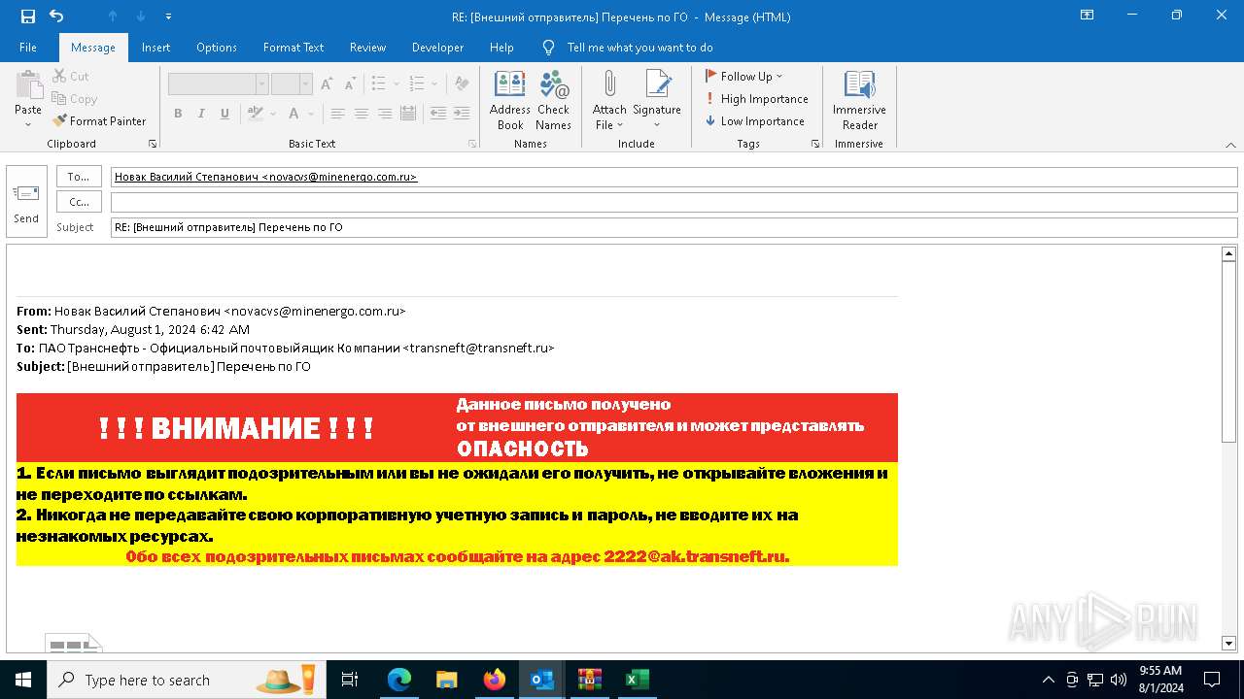The image size is (1244, 699).
Task: Click the Cc... button
Action: 79,202
